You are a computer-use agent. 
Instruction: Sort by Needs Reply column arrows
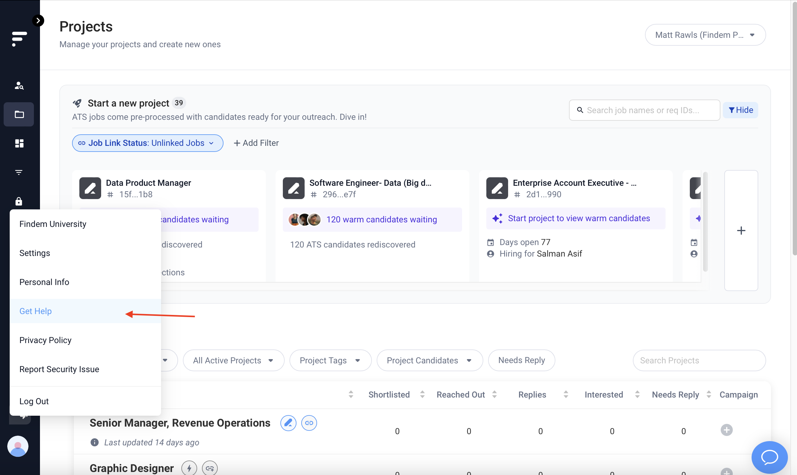point(709,394)
